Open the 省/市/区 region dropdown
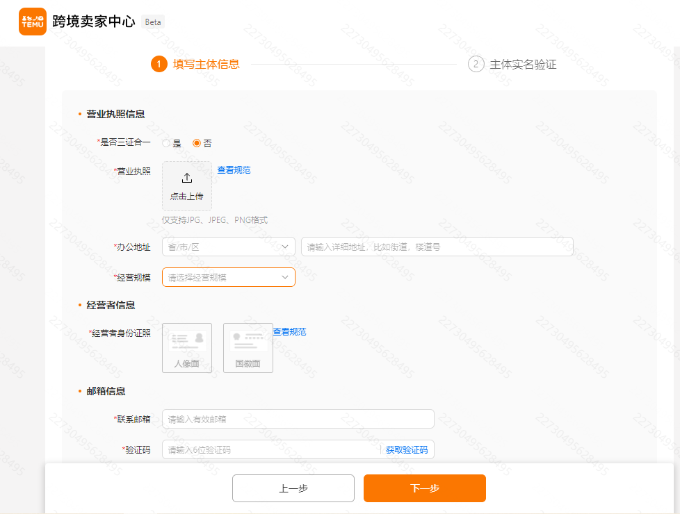The width and height of the screenshot is (680, 514). point(228,246)
